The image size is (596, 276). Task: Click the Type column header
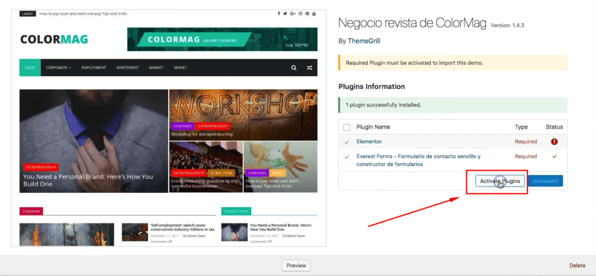521,127
